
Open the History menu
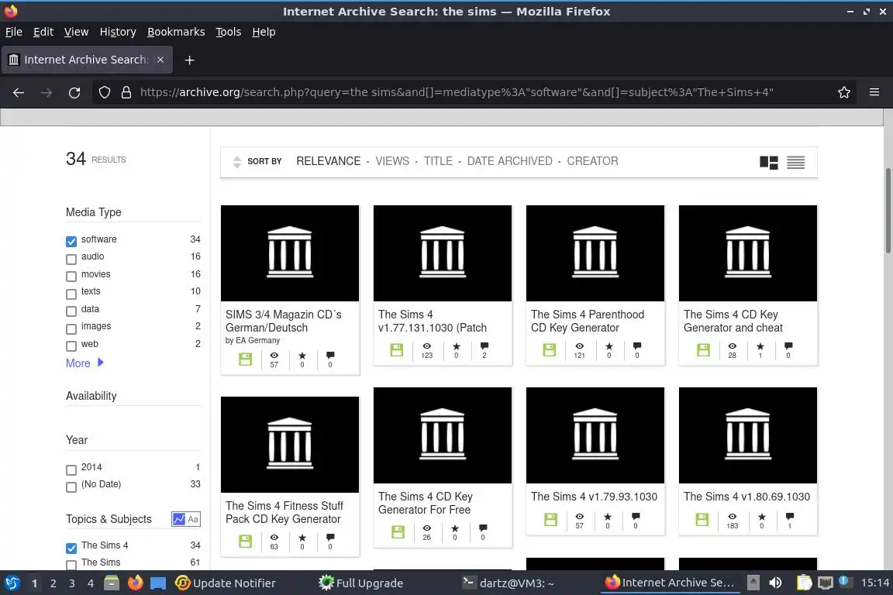pyautogui.click(x=118, y=32)
